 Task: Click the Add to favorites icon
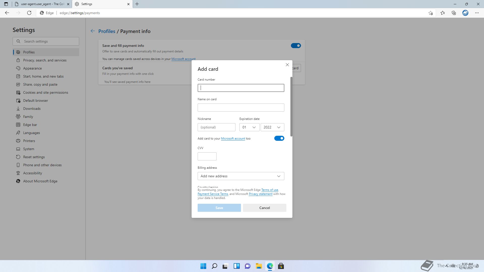pos(431,13)
